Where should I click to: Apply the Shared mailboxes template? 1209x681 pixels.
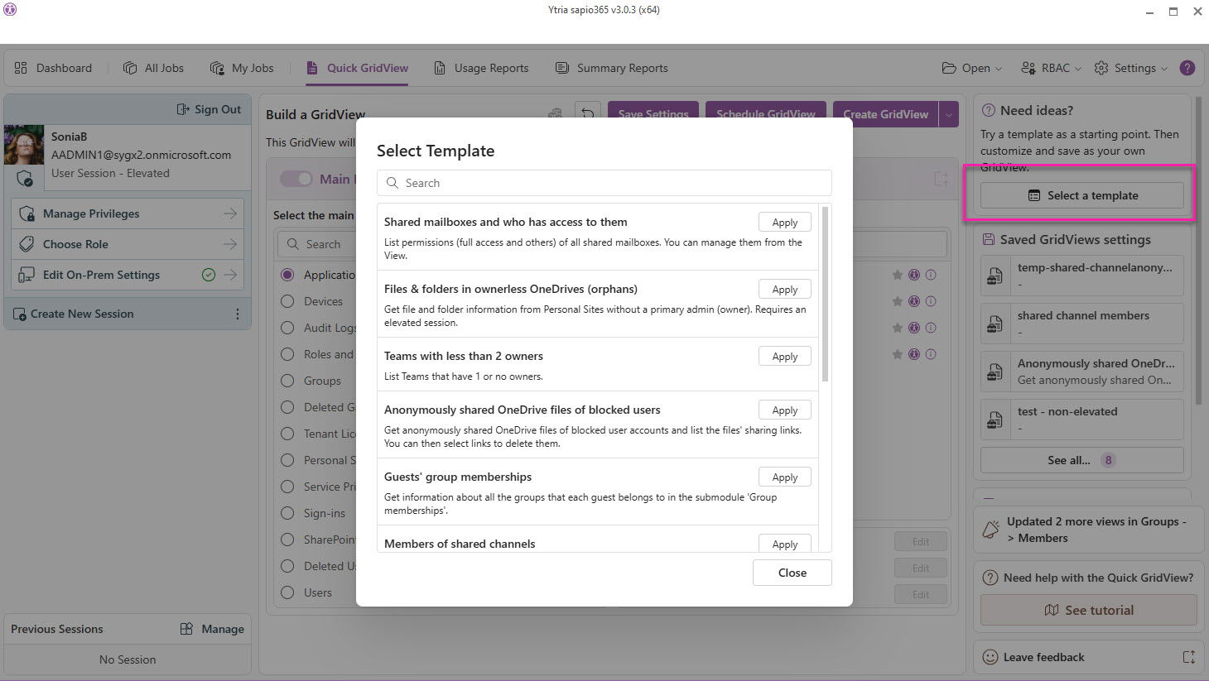[x=784, y=222]
